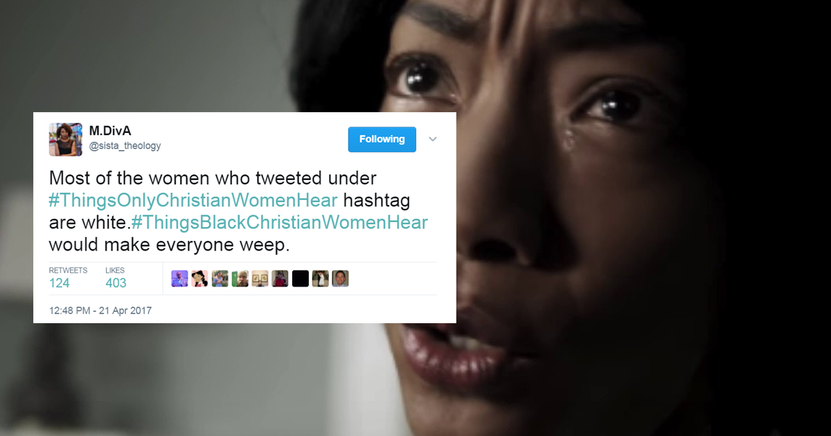Open the 12:48 PM 21 Apr 2017 timestamp

click(100, 311)
